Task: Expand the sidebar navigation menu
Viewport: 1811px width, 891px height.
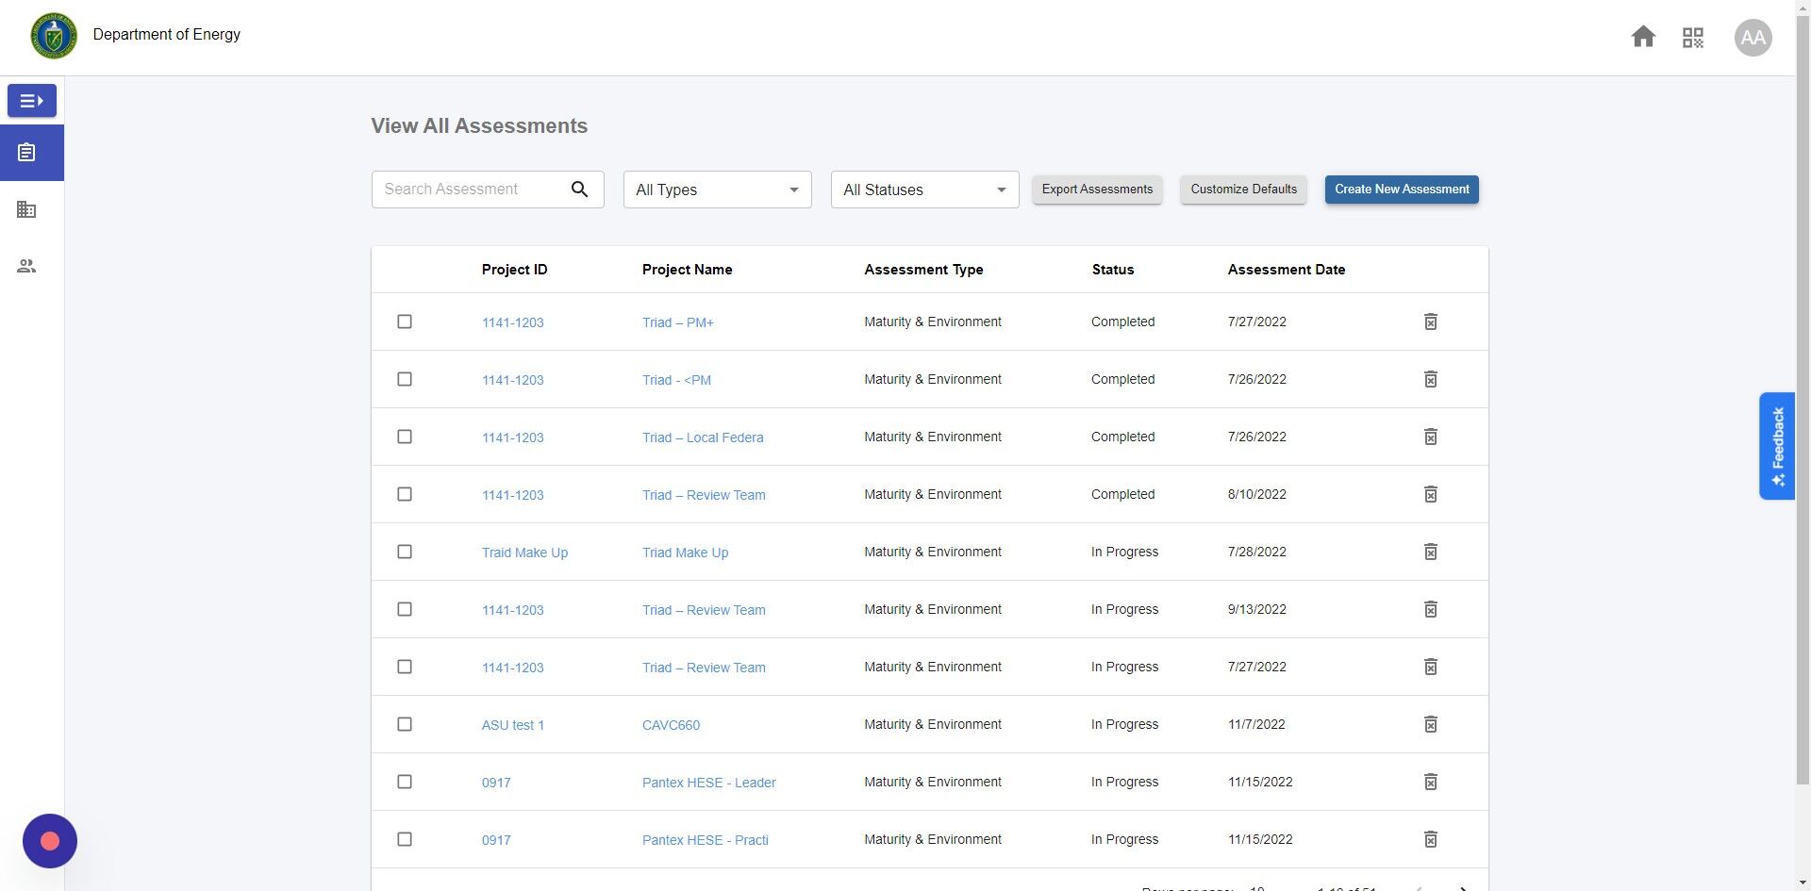Action: pyautogui.click(x=32, y=101)
